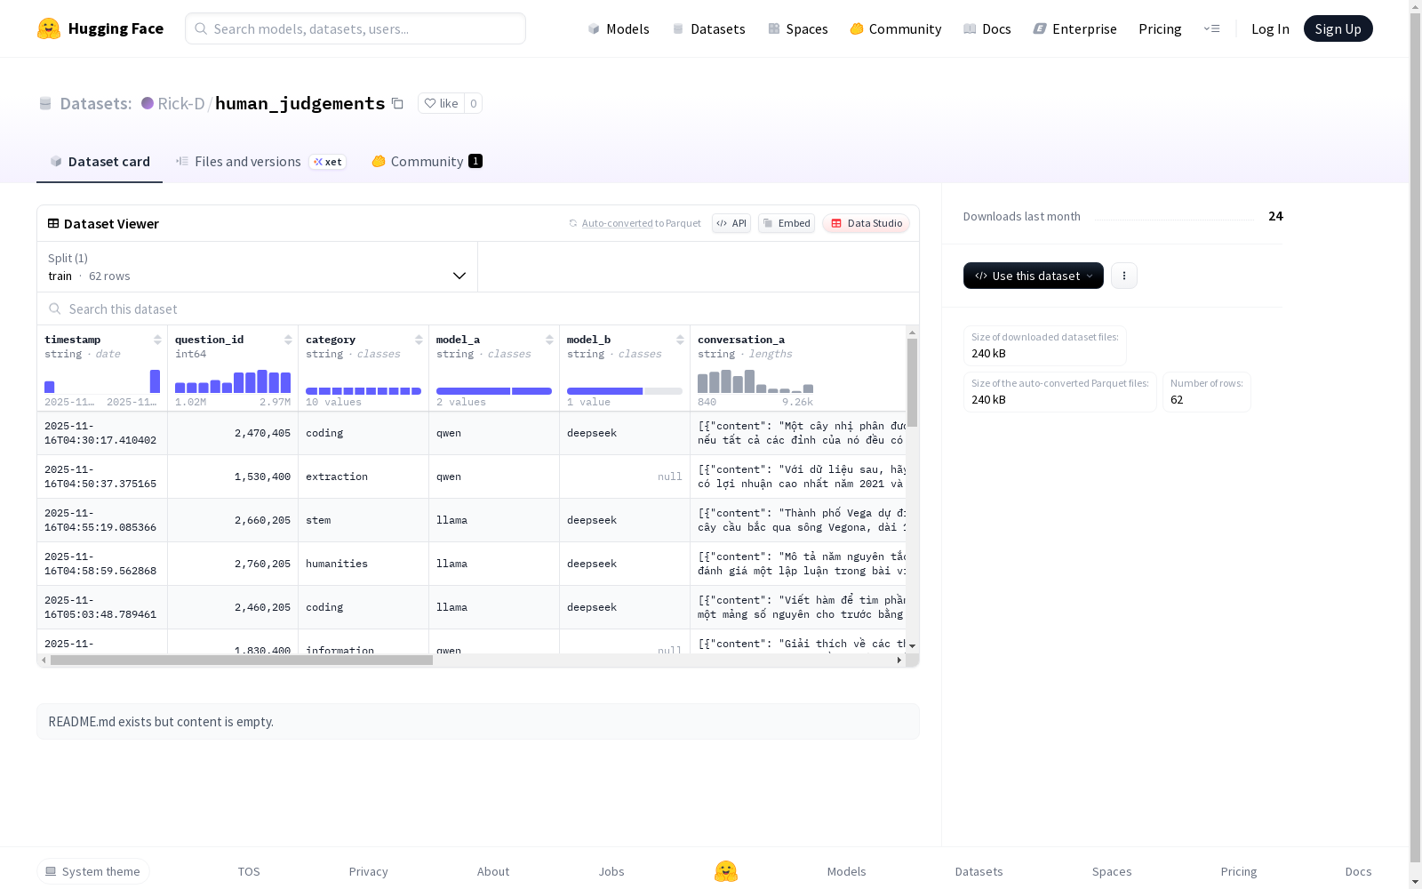Sort the category column
Viewport: 1422px width, 889px height.
coord(419,340)
